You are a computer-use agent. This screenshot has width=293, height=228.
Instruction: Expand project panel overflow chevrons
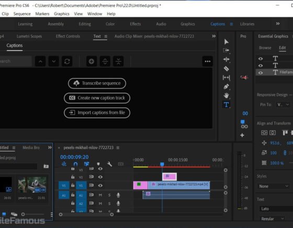(x=50, y=147)
